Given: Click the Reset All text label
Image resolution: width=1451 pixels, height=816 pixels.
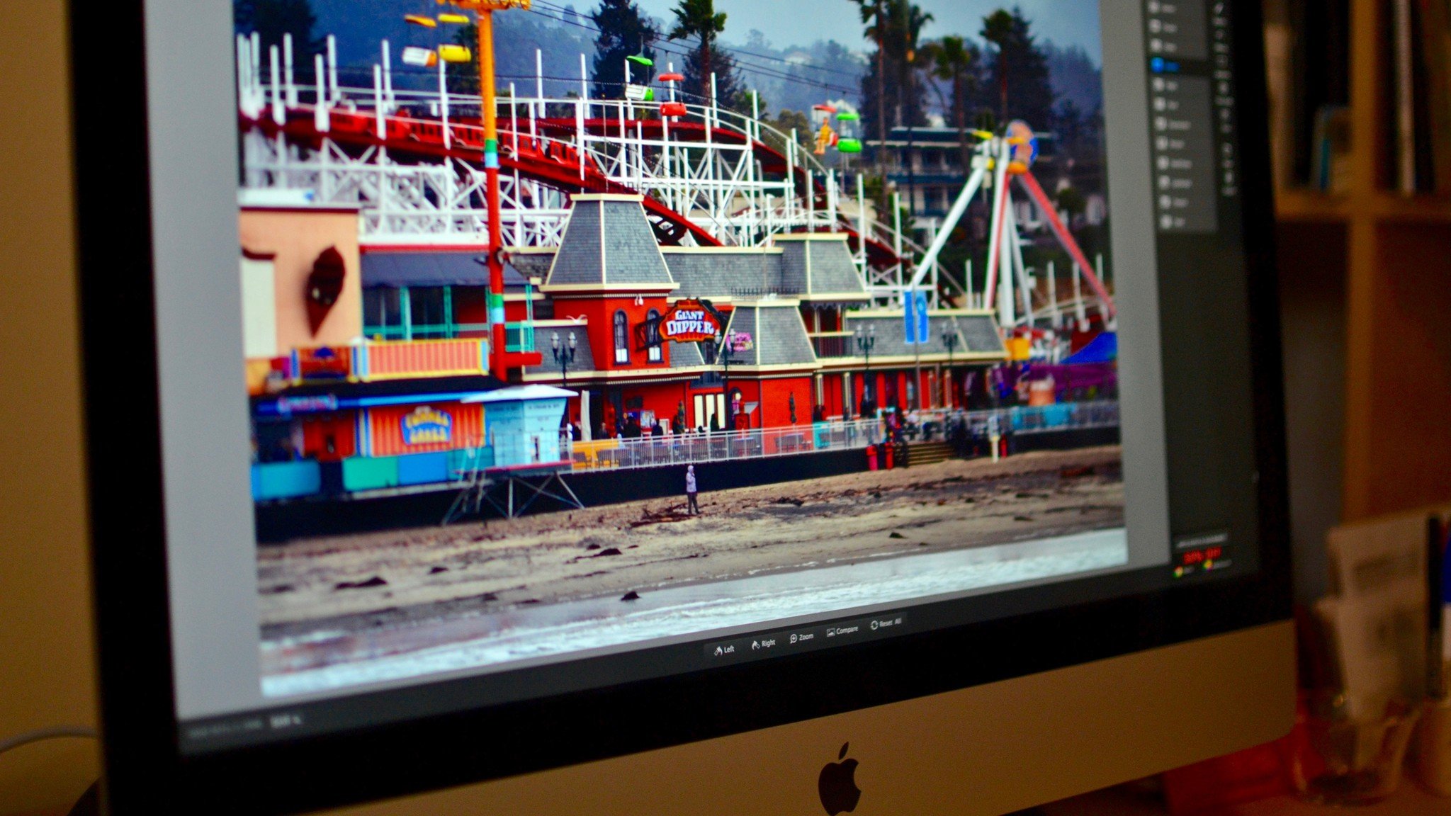Looking at the screenshot, I should point(891,623).
